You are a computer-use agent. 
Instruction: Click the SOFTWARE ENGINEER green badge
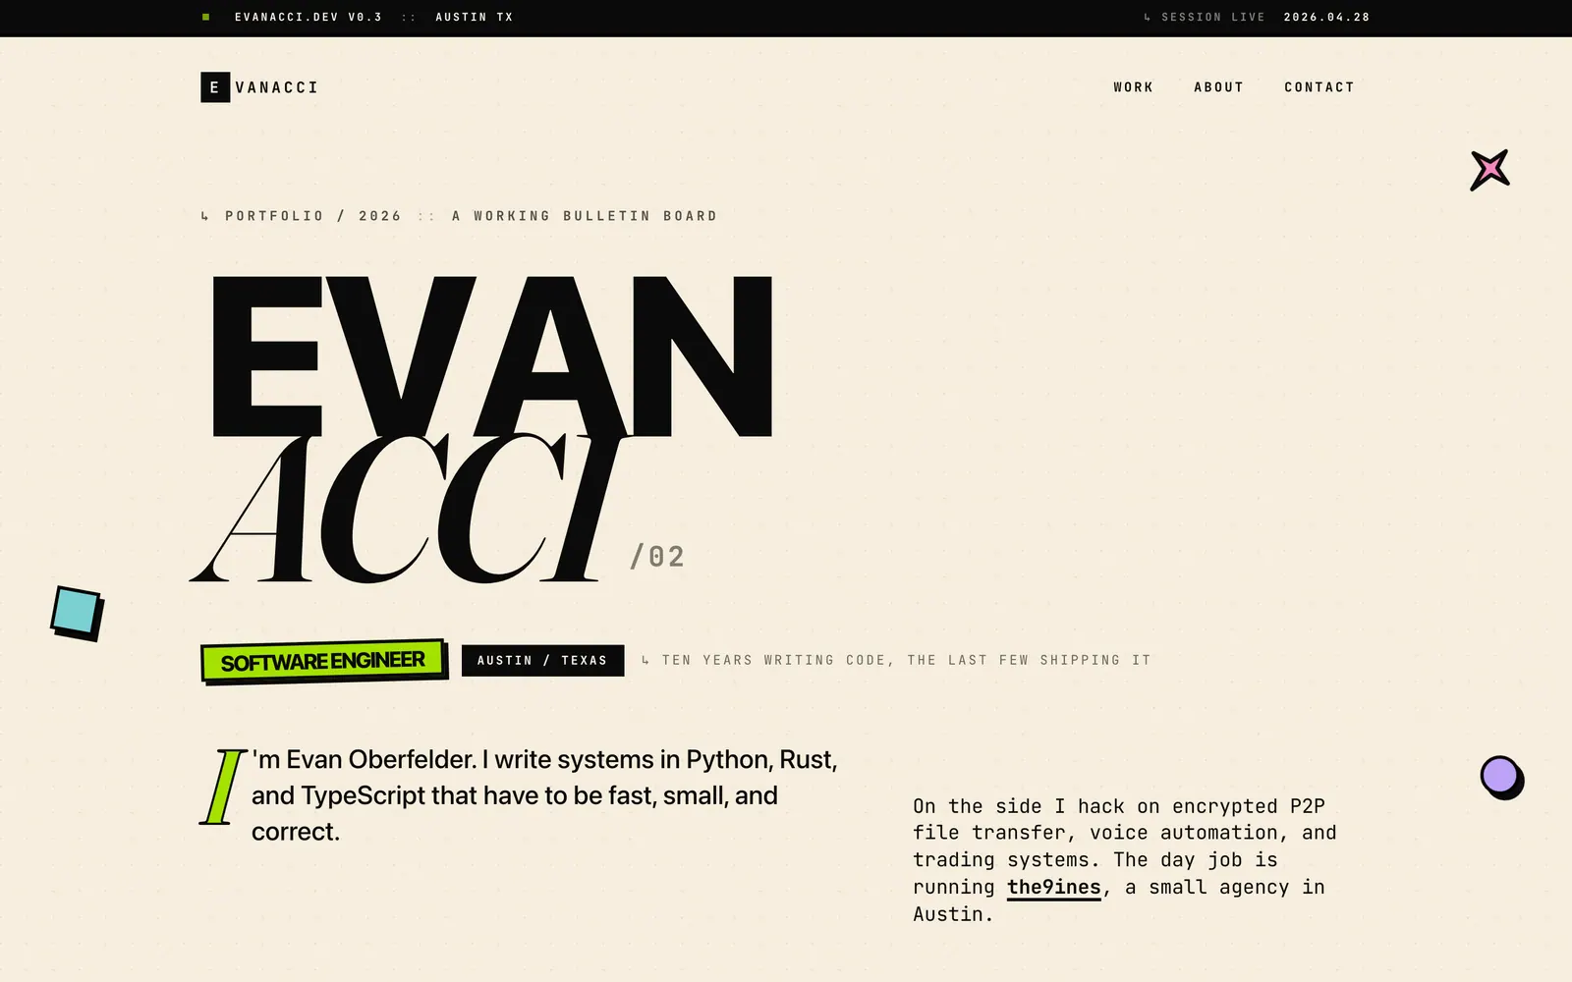(x=323, y=661)
